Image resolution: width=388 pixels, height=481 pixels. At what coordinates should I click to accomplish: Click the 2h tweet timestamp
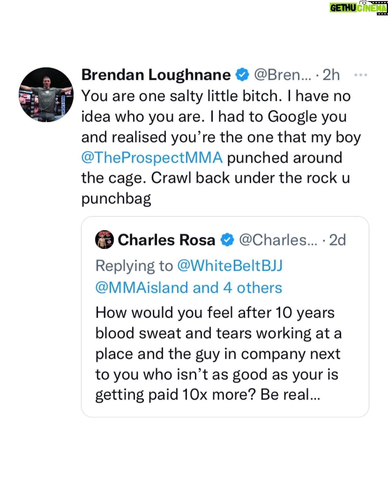click(x=331, y=75)
